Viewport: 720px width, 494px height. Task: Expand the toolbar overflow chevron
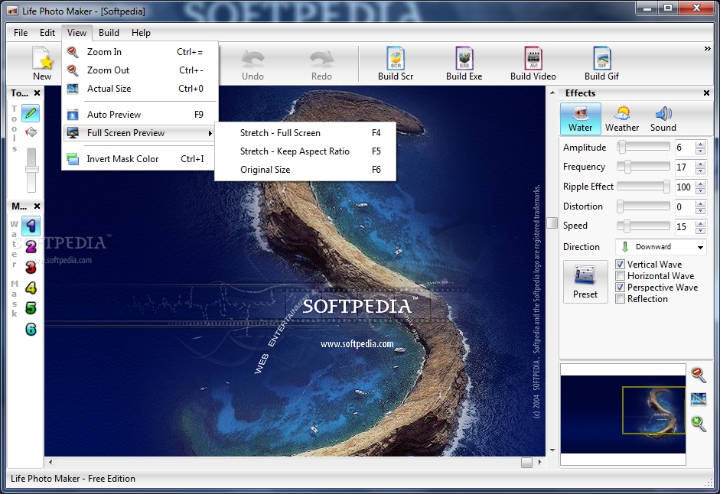click(x=707, y=49)
